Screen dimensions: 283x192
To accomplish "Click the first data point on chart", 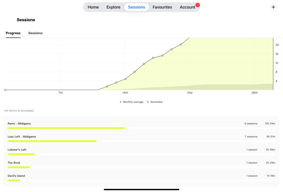I will coord(5,90).
